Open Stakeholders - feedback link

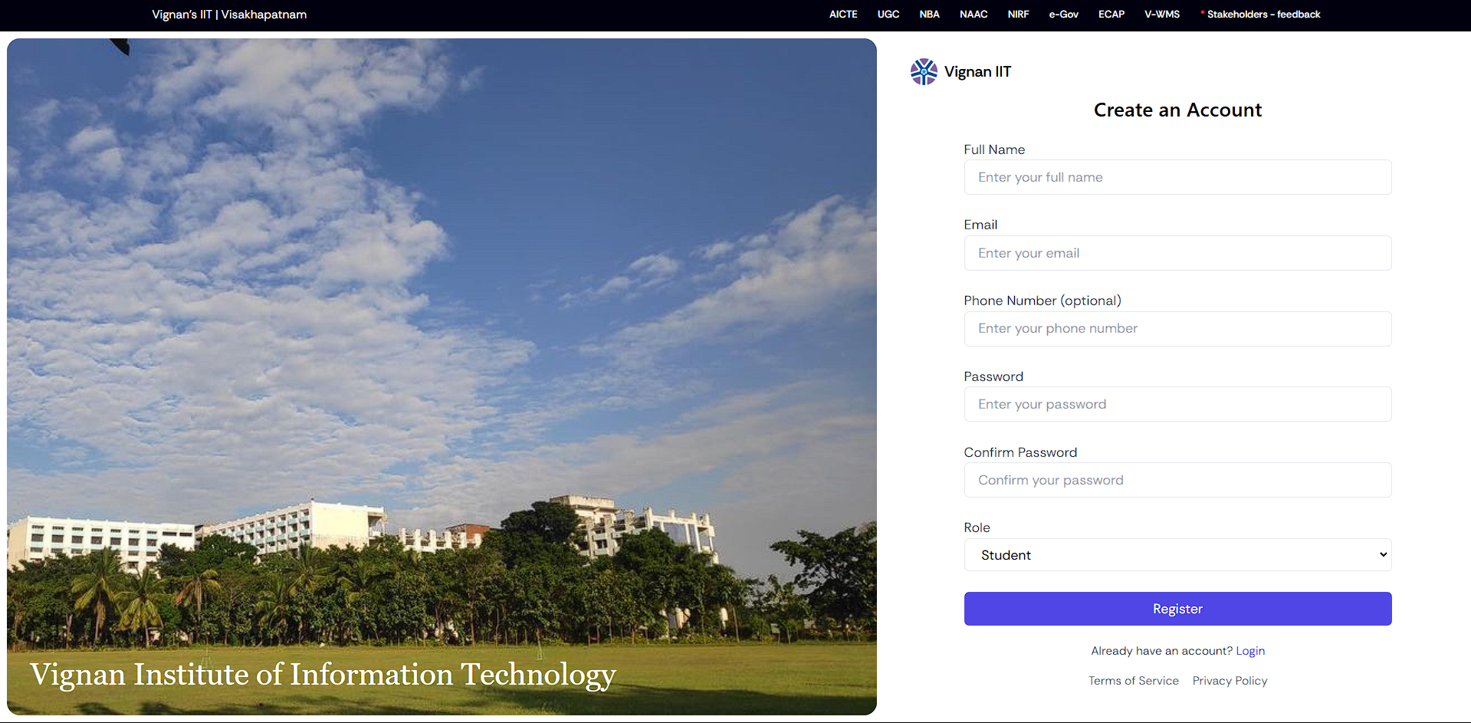pos(1262,15)
